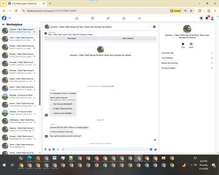Select the Messenger Facebook browser tab

pyautogui.click(x=26, y=4)
